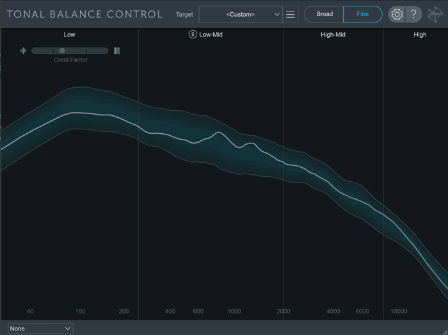Click the compressed bars icon right of Crest Factor
Screen dimensions: 448x335
coord(116,51)
